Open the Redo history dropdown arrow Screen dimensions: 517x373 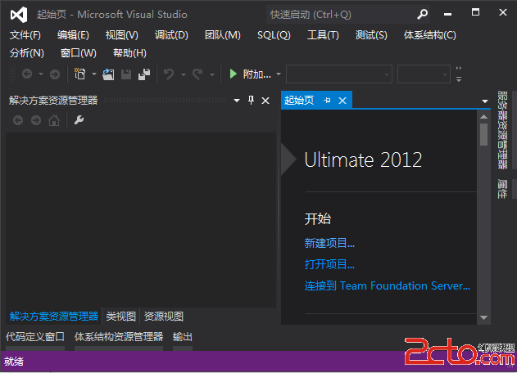click(x=212, y=74)
